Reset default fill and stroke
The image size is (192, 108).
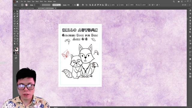click(x=14, y=50)
